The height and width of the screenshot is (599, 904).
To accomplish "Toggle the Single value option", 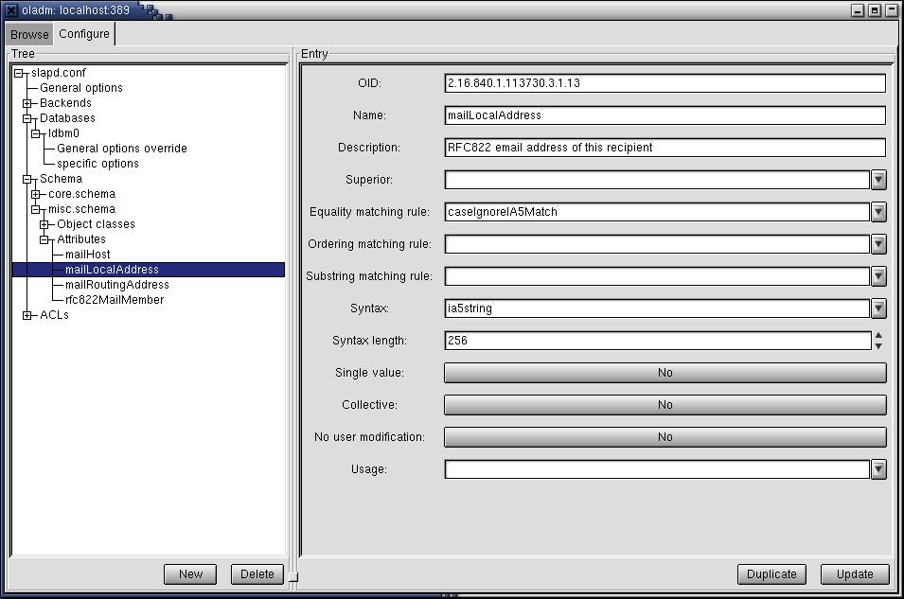I will pyautogui.click(x=665, y=373).
